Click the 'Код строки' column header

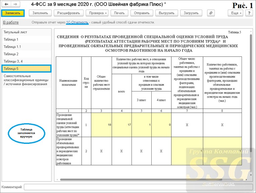pyautogui.click(x=86, y=83)
